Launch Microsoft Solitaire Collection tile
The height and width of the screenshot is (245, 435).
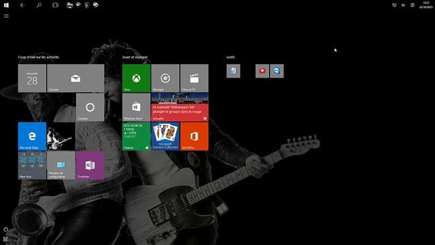coord(165,136)
